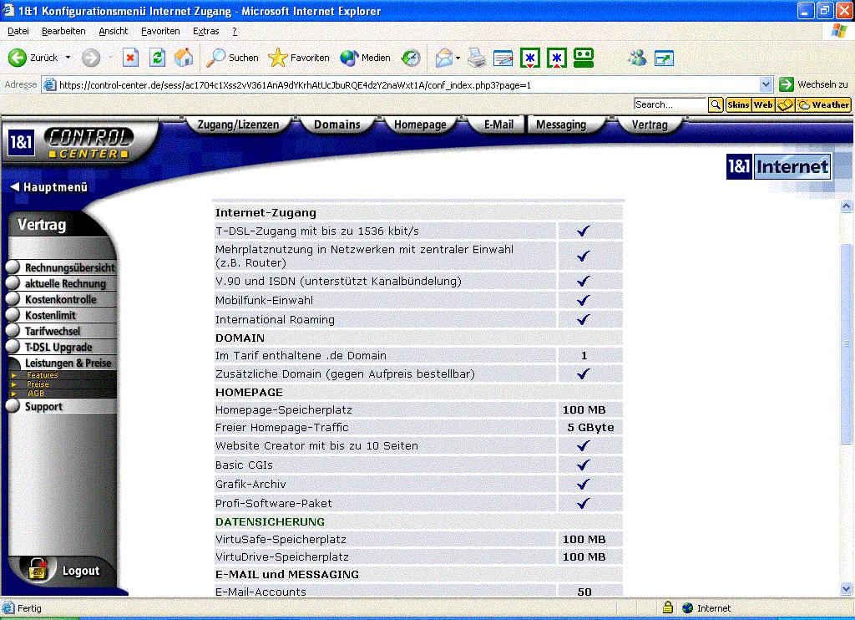Viewport: 855px width, 620px height.
Task: Click the blue window-arrow icon after Messenger
Action: tap(664, 58)
